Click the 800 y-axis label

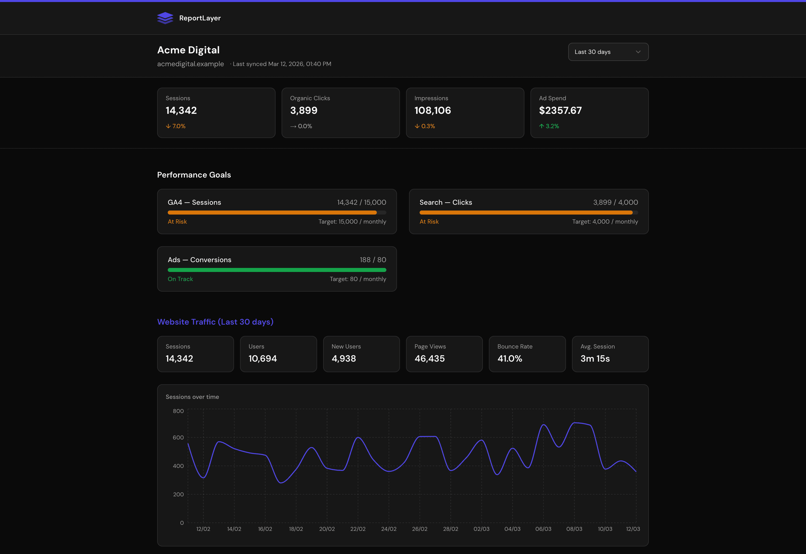click(x=178, y=411)
